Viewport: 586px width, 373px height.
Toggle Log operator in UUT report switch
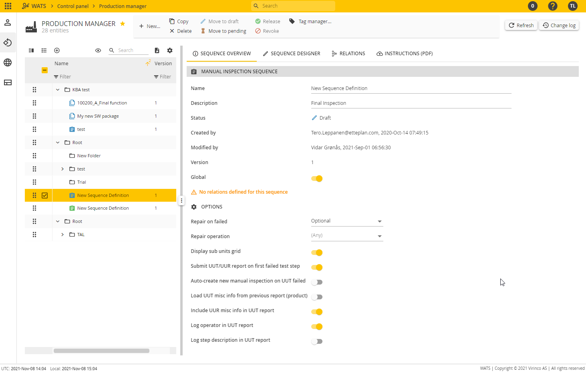[317, 327]
